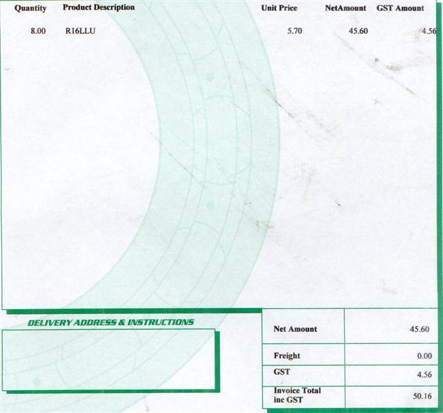Select the Net Amount label in totals table
The height and width of the screenshot is (413, 443).
296,329
